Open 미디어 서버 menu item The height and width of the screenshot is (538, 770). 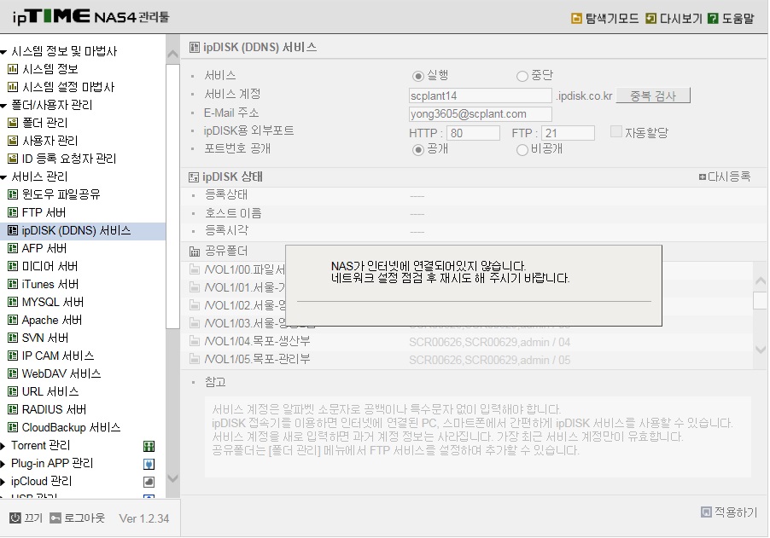50,266
